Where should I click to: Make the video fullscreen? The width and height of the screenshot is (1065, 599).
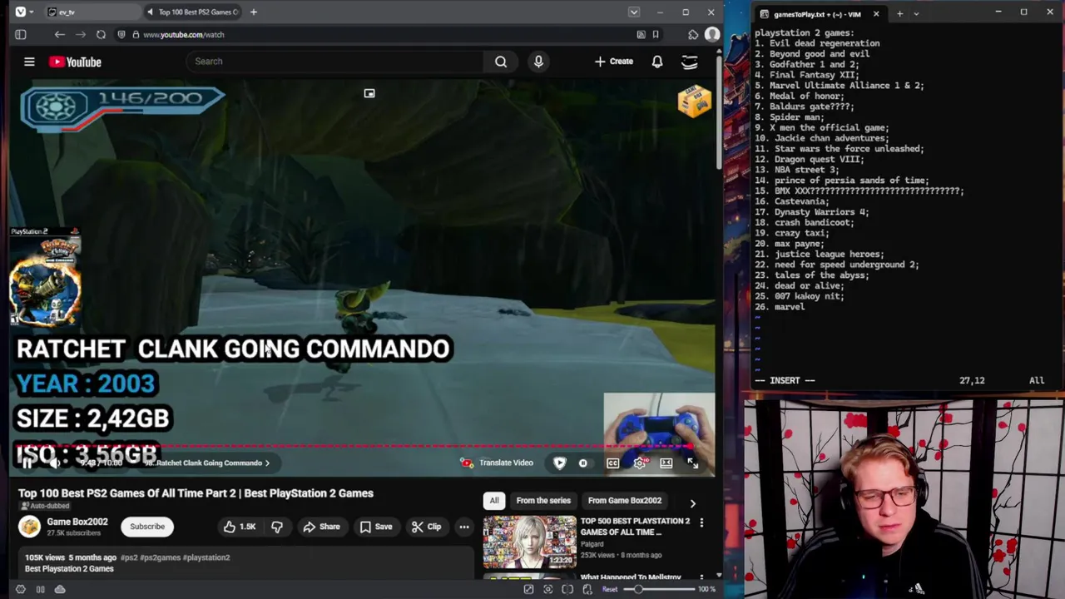(x=692, y=463)
